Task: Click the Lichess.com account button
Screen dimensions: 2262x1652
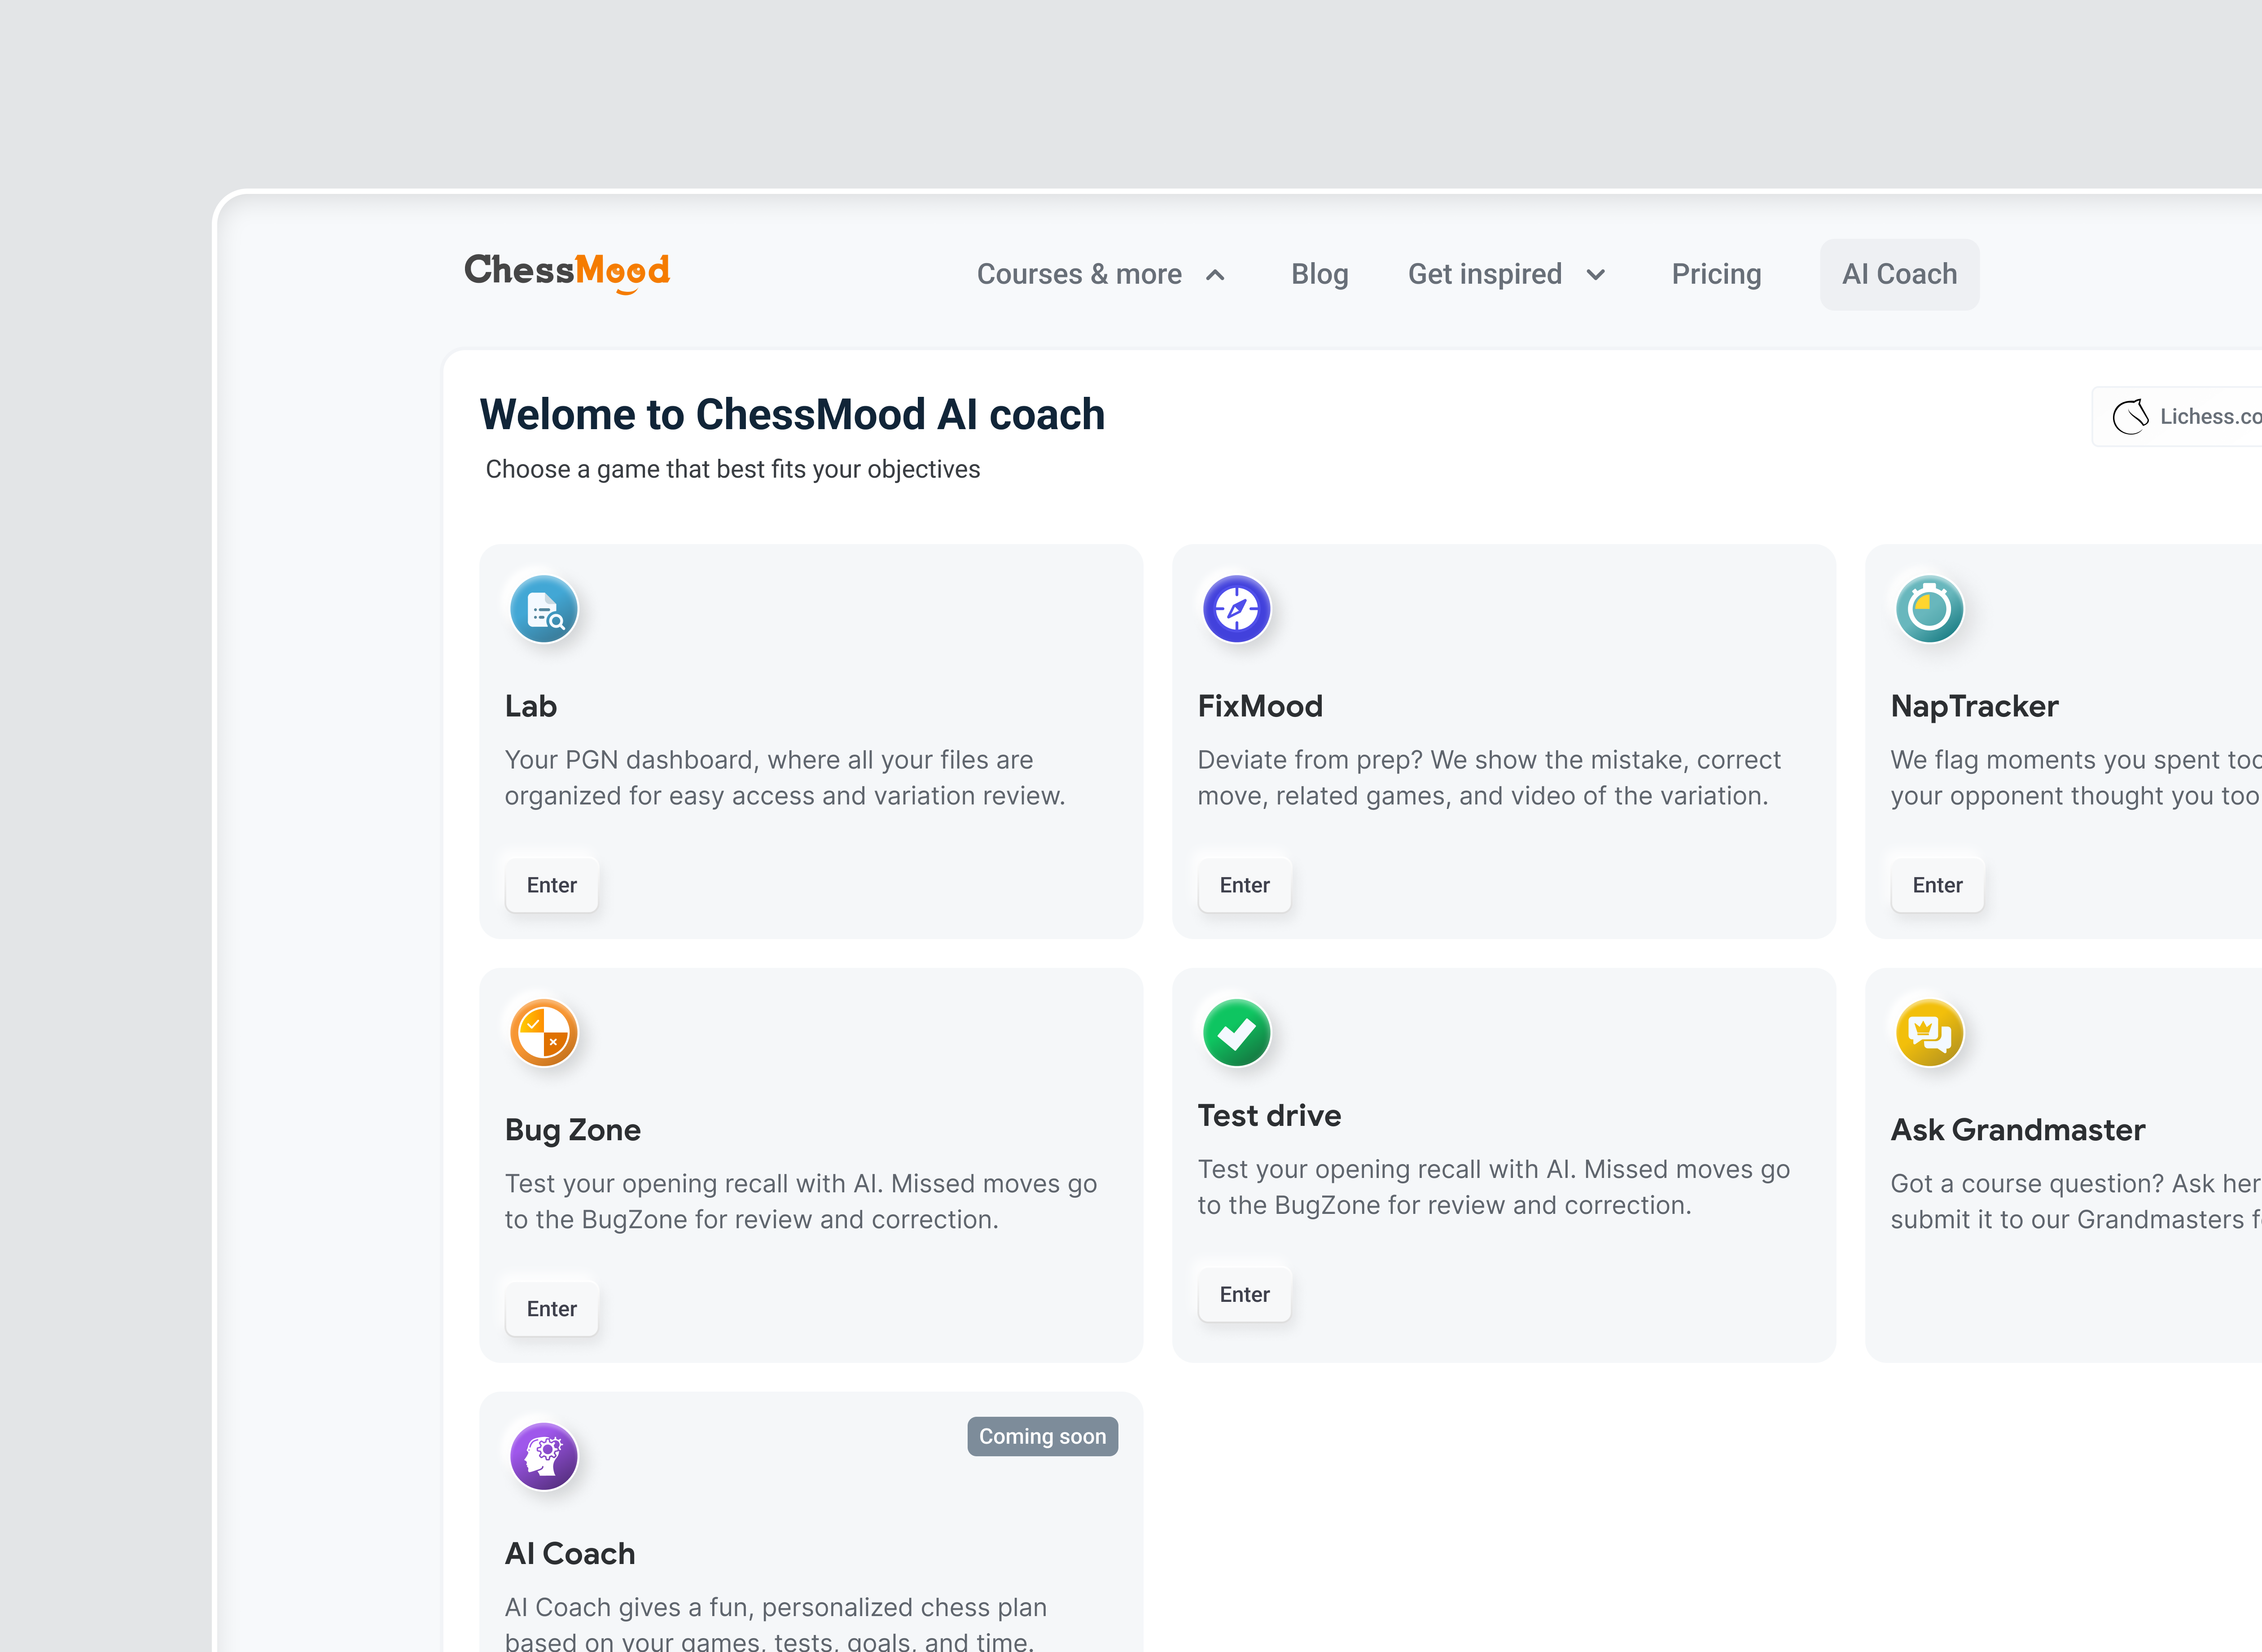Action: pos(2177,416)
